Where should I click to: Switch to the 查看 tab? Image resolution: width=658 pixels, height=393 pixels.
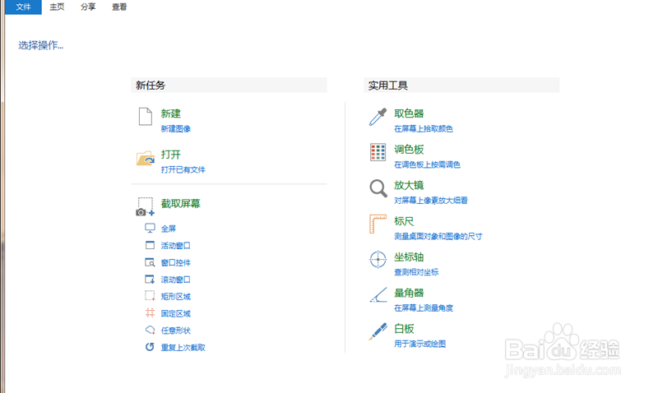point(119,7)
